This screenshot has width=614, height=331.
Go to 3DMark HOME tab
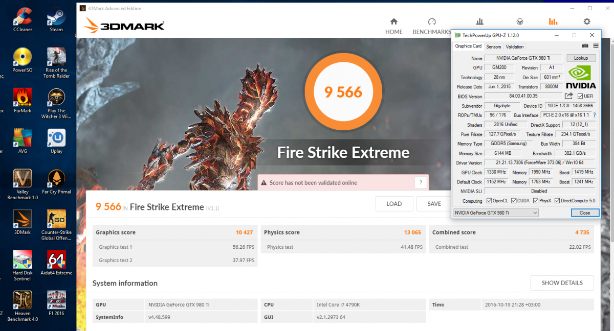coord(394,27)
